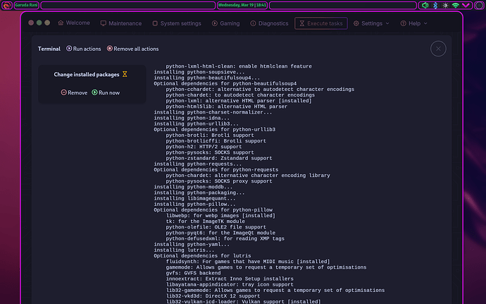Click the line 'installing python-requests...'
486x304 pixels.
coord(198,164)
